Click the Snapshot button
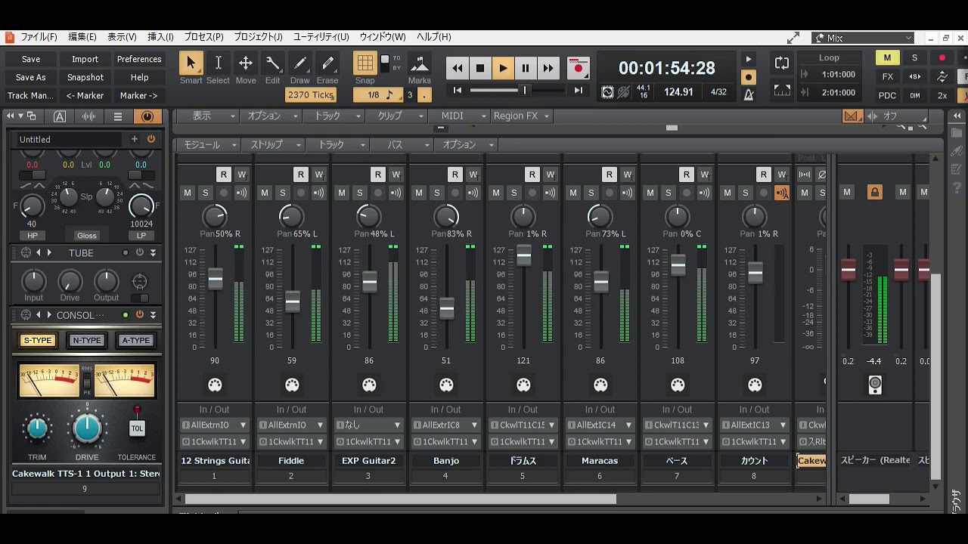 85,77
